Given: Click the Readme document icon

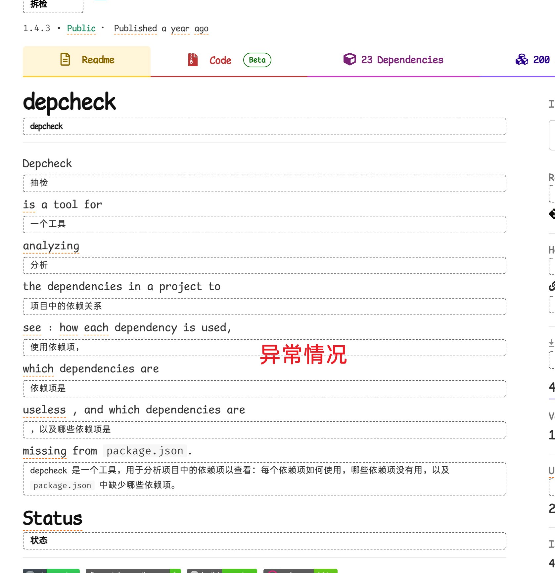Looking at the screenshot, I should tap(65, 60).
